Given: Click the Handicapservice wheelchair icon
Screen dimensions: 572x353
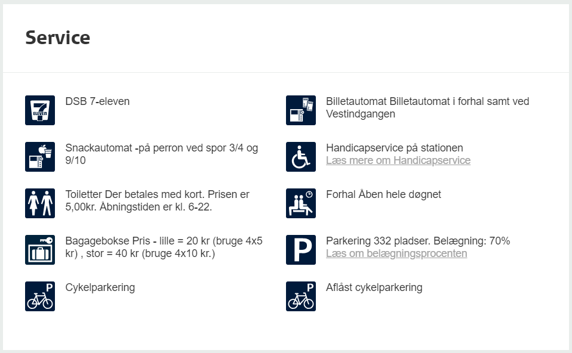Looking at the screenshot, I should (x=300, y=157).
